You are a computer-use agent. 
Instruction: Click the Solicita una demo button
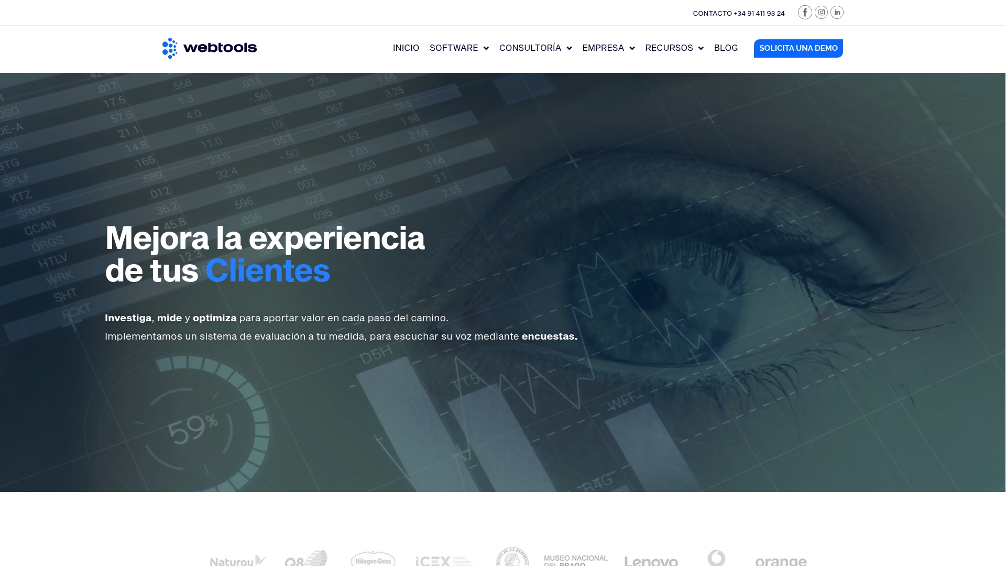pos(798,48)
